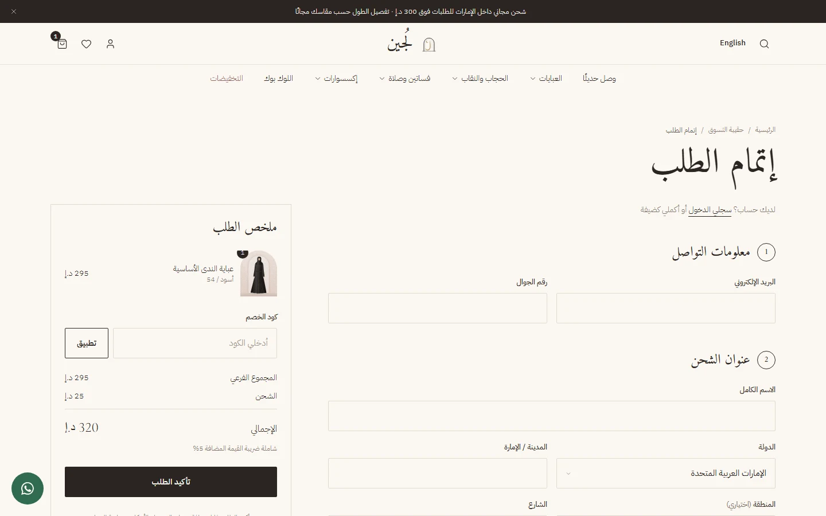
Task: Open WhatsApp chat button
Action: pos(28,488)
